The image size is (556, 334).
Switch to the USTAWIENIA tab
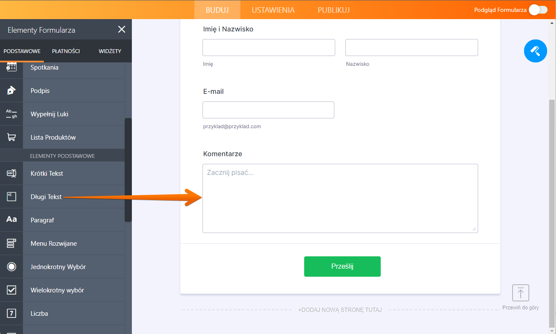[x=273, y=10]
